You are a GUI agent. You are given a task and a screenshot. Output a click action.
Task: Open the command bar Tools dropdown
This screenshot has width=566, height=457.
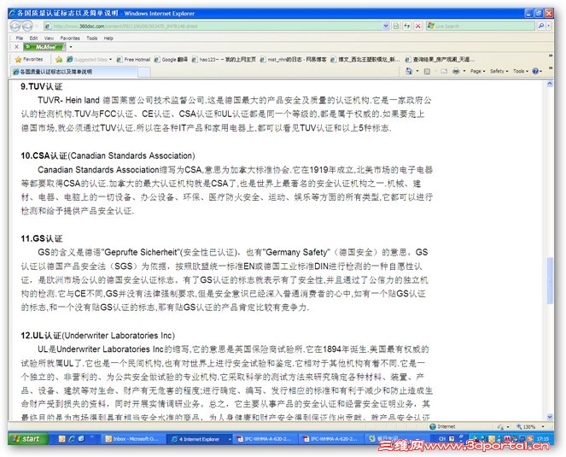pos(520,71)
